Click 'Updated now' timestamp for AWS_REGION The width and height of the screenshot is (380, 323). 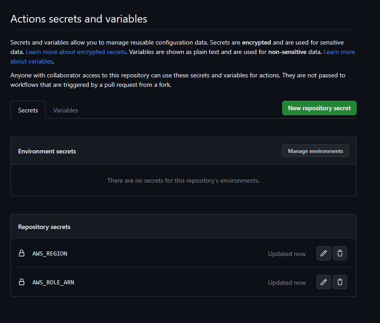pyautogui.click(x=287, y=254)
